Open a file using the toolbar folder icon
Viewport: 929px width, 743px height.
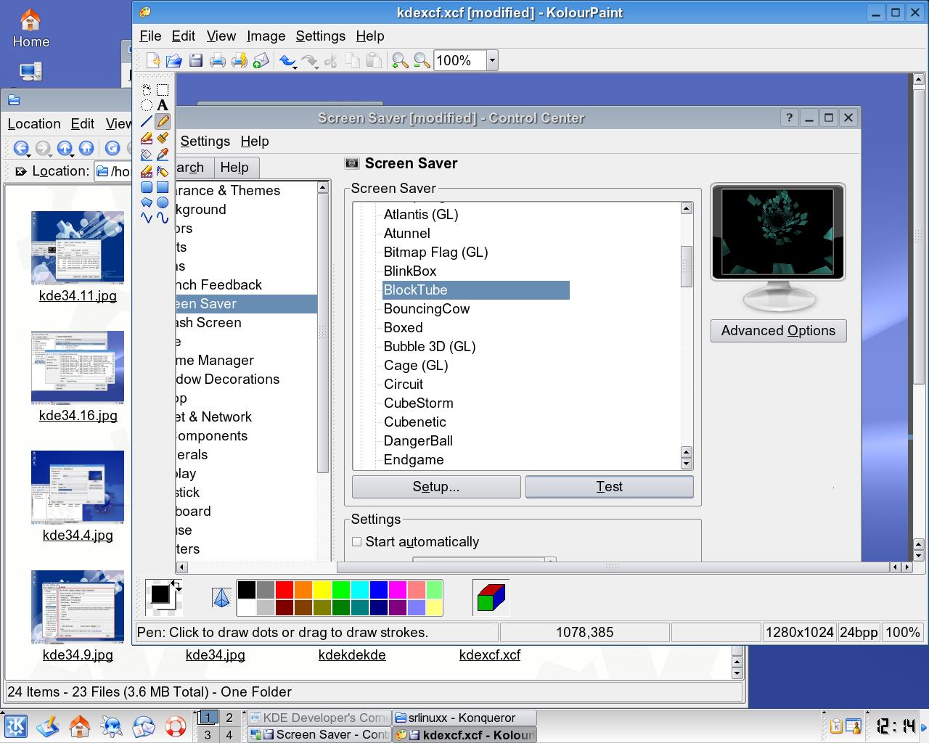[174, 60]
